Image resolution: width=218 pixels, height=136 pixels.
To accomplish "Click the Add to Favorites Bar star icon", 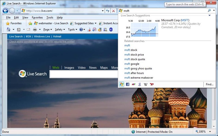I will 30,23.
